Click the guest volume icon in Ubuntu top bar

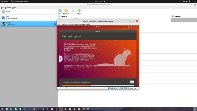click(x=131, y=27)
